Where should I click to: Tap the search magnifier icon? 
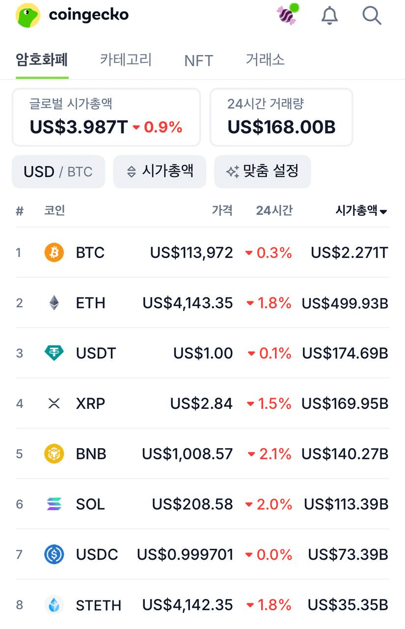372,16
